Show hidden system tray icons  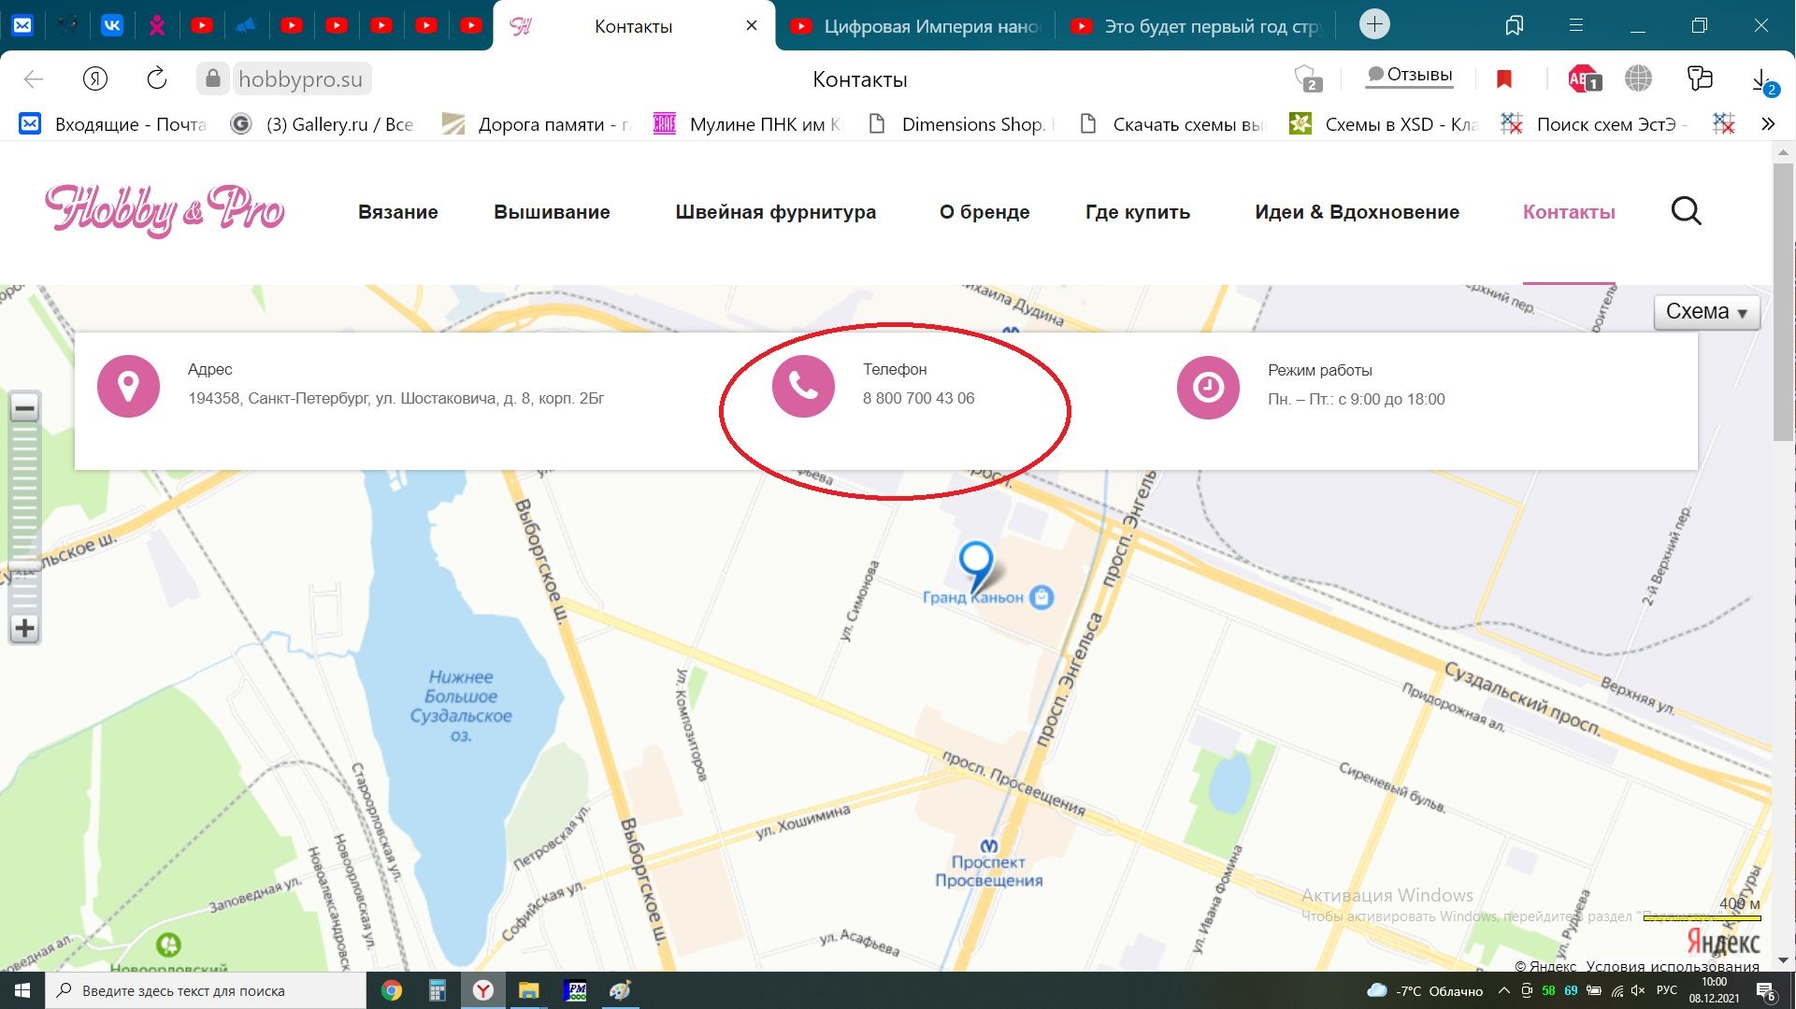pyautogui.click(x=1503, y=990)
